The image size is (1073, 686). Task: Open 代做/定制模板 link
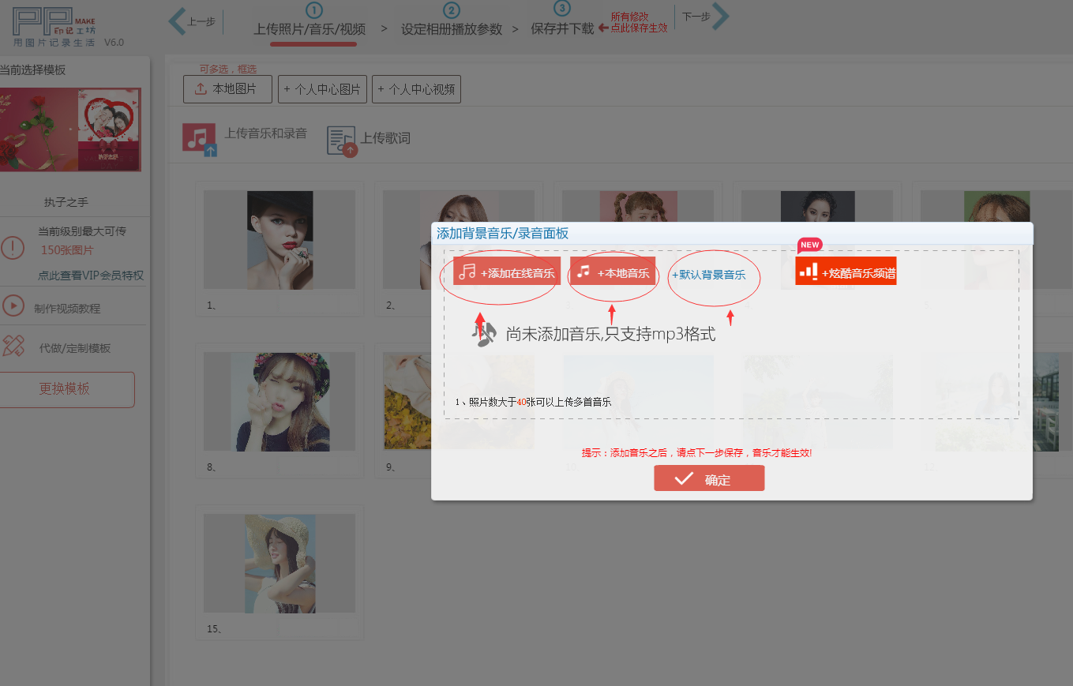[x=75, y=348]
